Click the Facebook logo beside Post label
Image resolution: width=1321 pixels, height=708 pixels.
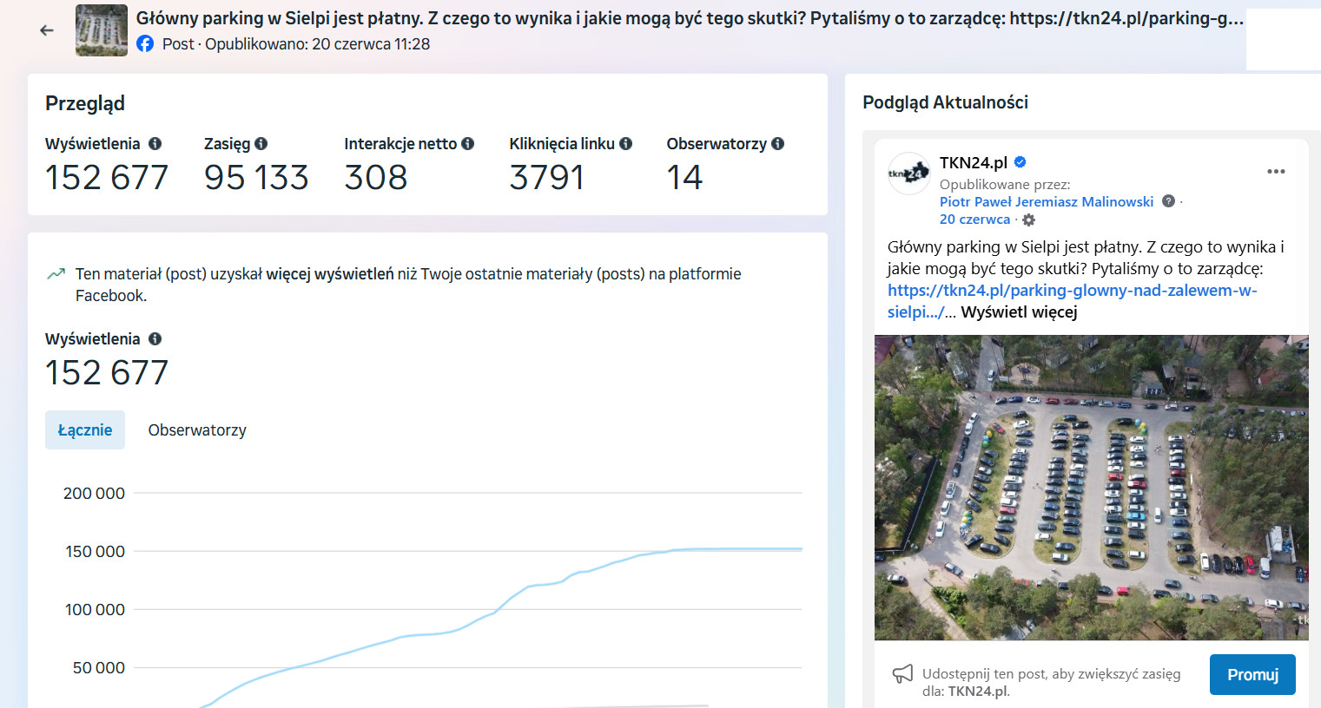coord(144,43)
